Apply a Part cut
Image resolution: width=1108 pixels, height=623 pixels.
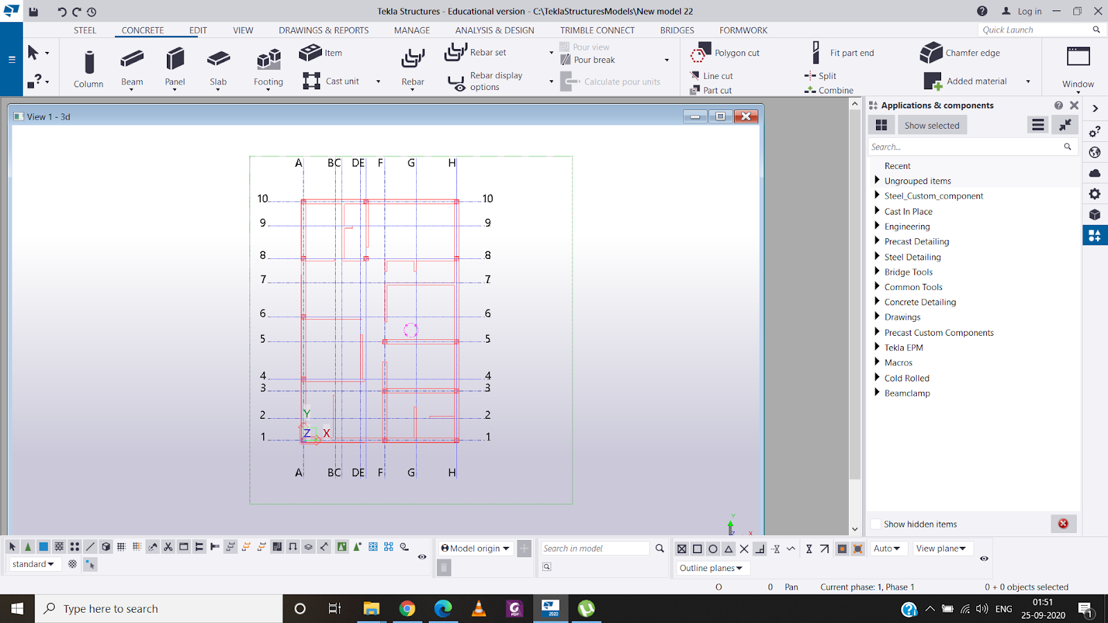[711, 90]
